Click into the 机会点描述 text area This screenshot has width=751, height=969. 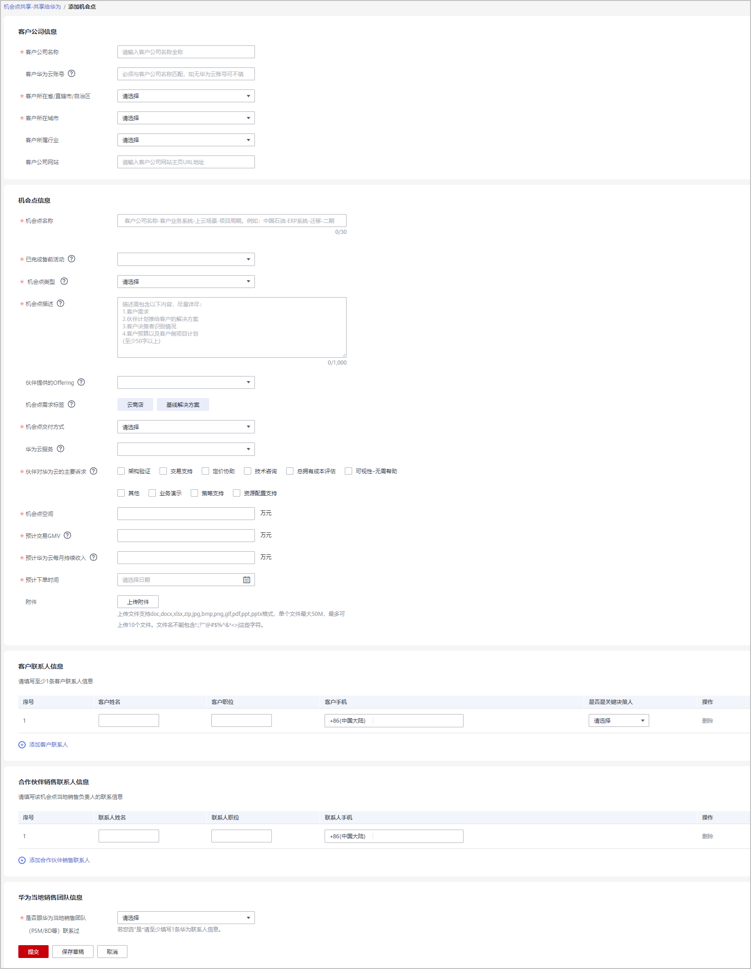[x=232, y=327]
